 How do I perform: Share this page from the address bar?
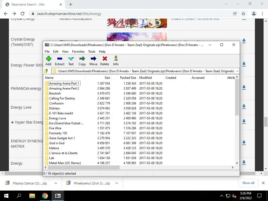coord(235,14)
